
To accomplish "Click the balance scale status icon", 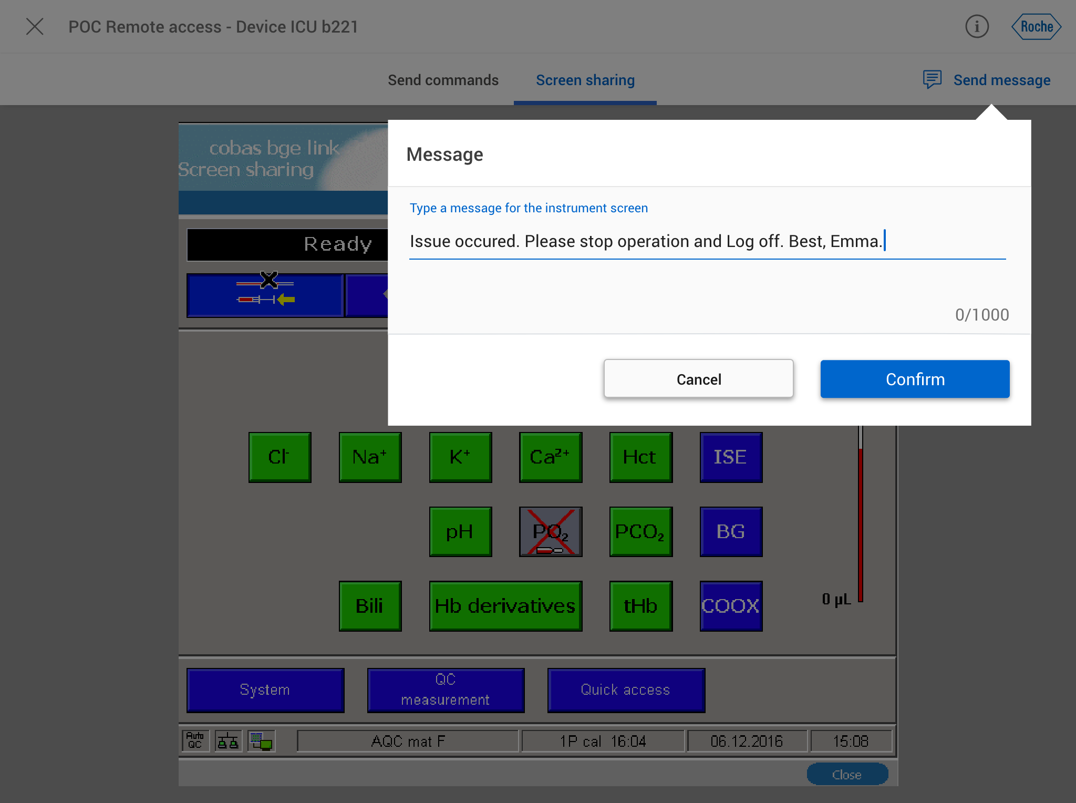I will [228, 740].
